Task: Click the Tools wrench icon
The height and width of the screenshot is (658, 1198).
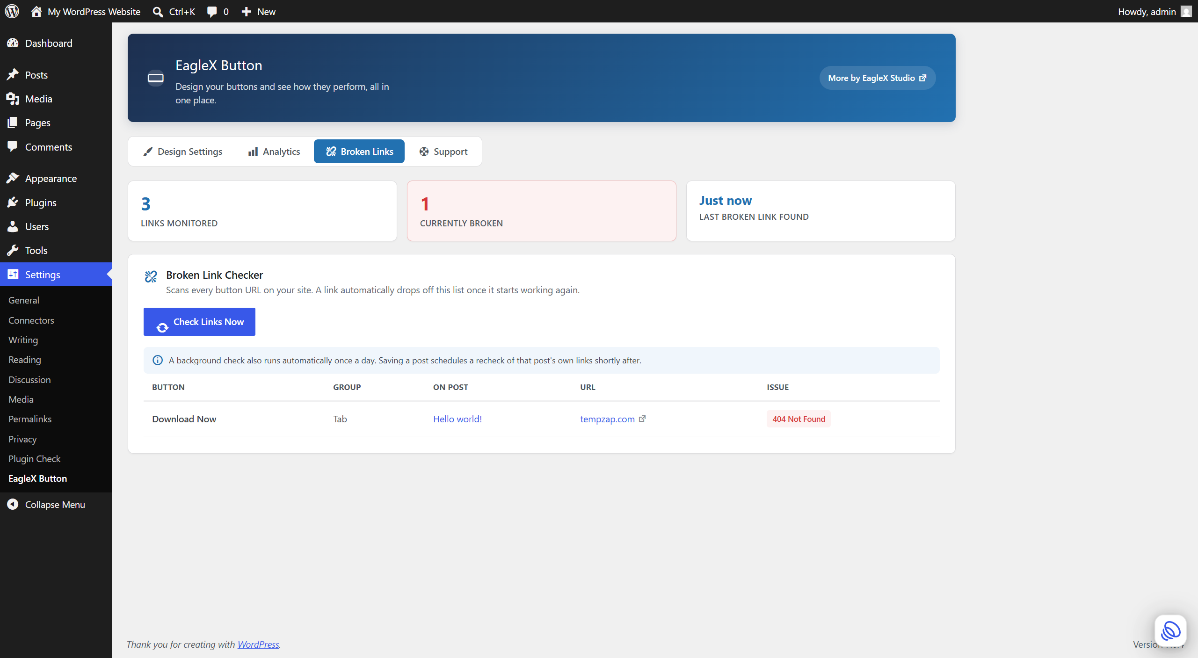Action: coord(13,250)
